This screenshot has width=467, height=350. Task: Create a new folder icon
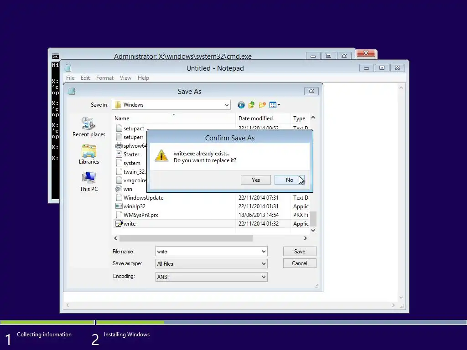(x=262, y=105)
